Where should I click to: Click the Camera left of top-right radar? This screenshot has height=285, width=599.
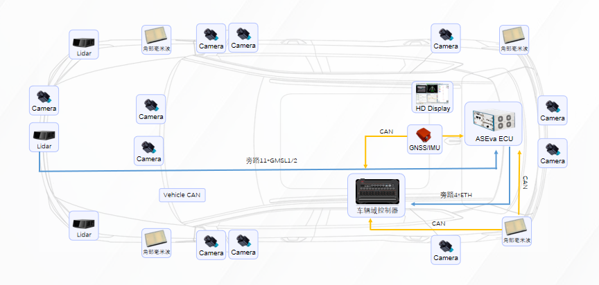[x=446, y=38]
